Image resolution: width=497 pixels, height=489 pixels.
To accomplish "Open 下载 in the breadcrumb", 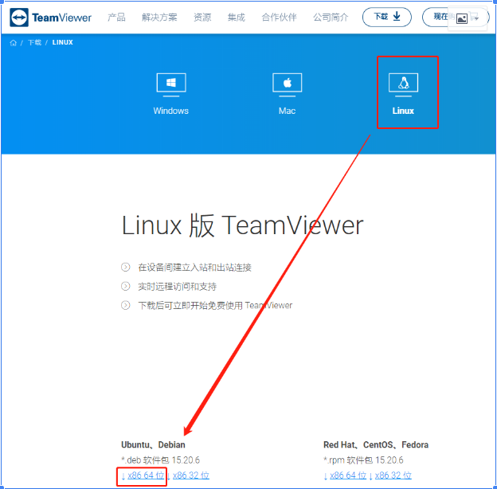I will point(34,42).
